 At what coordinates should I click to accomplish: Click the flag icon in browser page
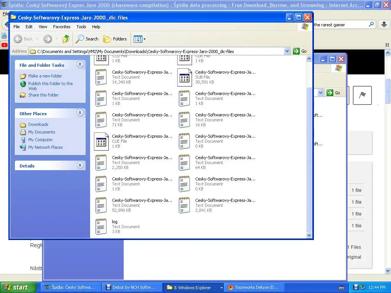point(362,95)
